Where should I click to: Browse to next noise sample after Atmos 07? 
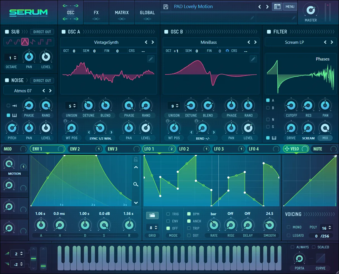click(51, 91)
